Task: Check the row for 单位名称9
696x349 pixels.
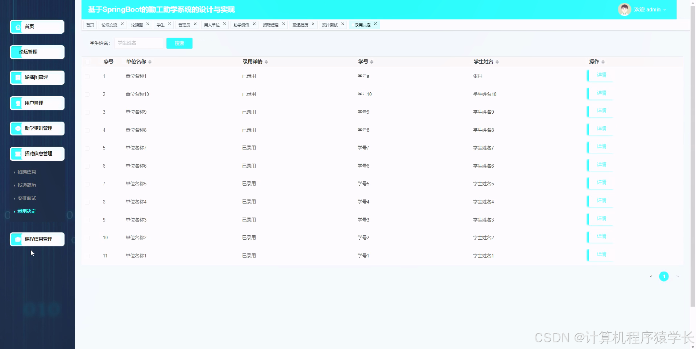Action: coord(87,112)
